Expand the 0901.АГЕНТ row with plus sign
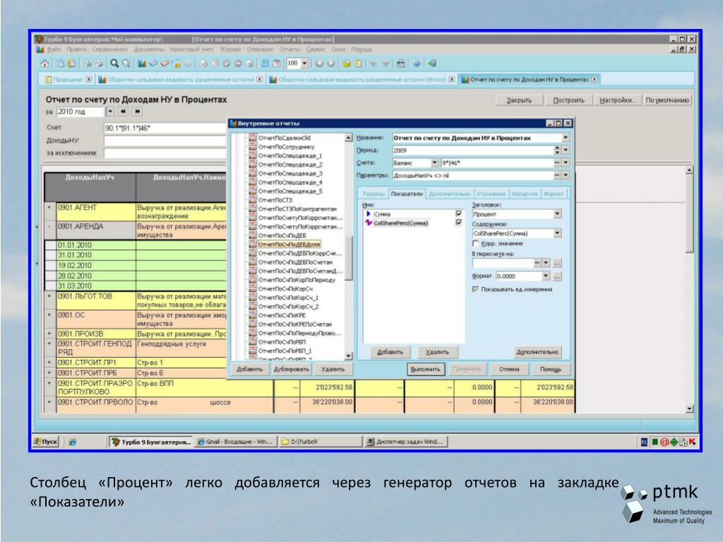The height and width of the screenshot is (542, 723). (49, 207)
